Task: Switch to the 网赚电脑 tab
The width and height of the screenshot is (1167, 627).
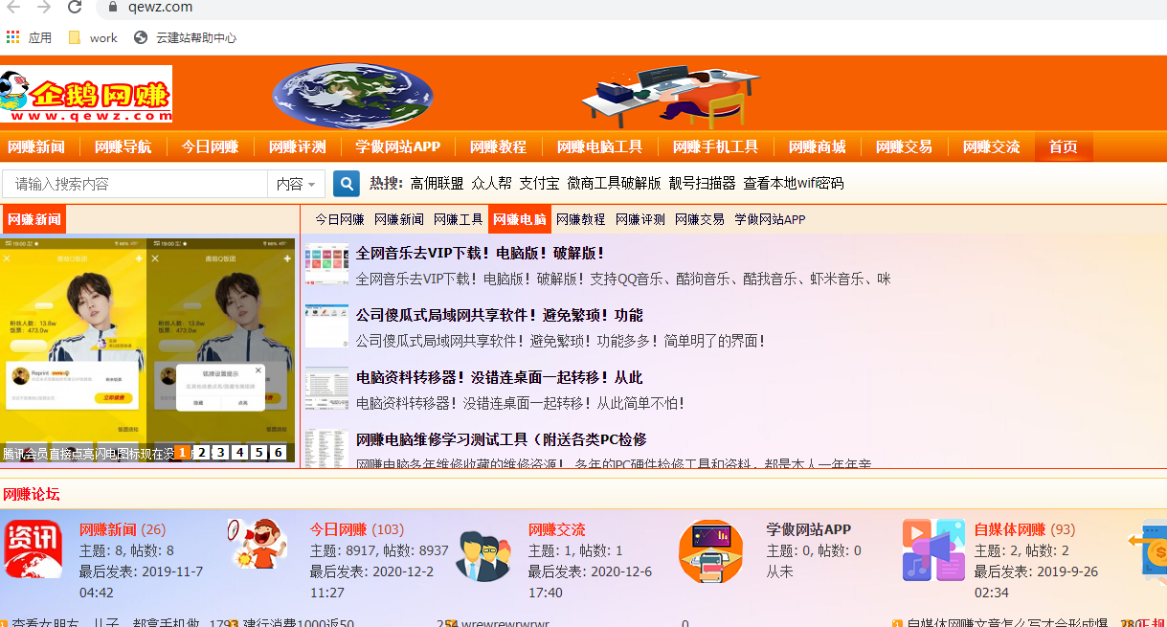Action: pos(520,218)
